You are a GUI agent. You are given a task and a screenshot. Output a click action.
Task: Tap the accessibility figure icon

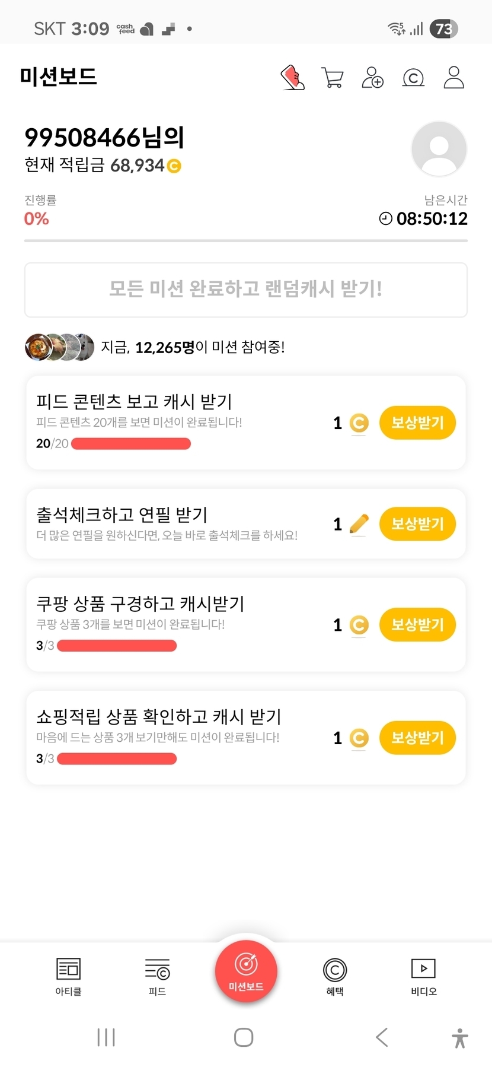pos(459,1037)
